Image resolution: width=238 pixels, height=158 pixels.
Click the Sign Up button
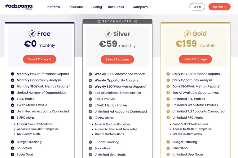(x=219, y=7)
